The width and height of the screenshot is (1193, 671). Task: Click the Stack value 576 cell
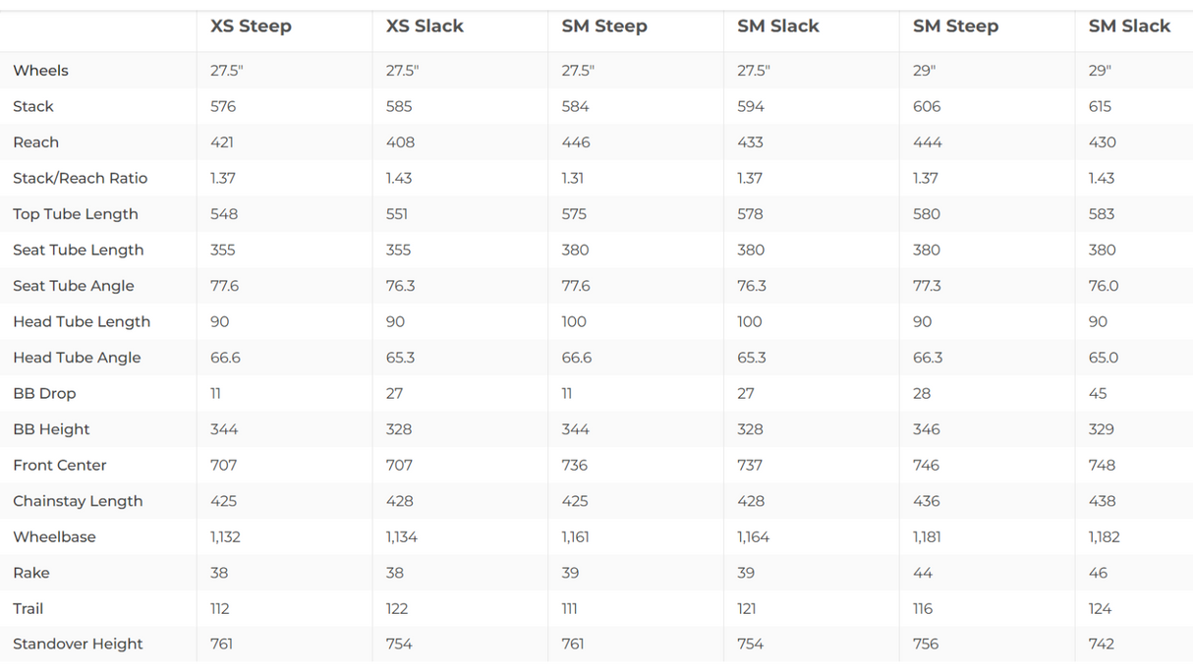(x=223, y=106)
